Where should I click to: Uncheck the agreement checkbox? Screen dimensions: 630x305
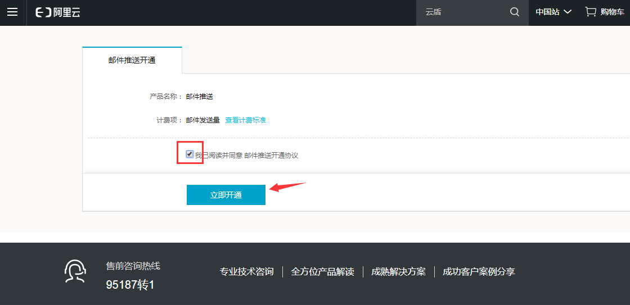[190, 154]
